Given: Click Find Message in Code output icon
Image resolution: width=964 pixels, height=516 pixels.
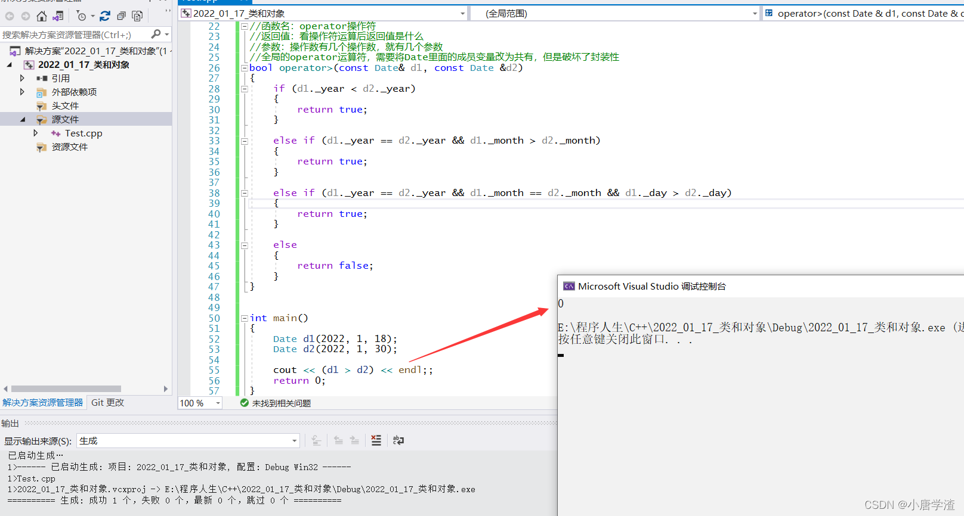Looking at the screenshot, I should click(316, 440).
